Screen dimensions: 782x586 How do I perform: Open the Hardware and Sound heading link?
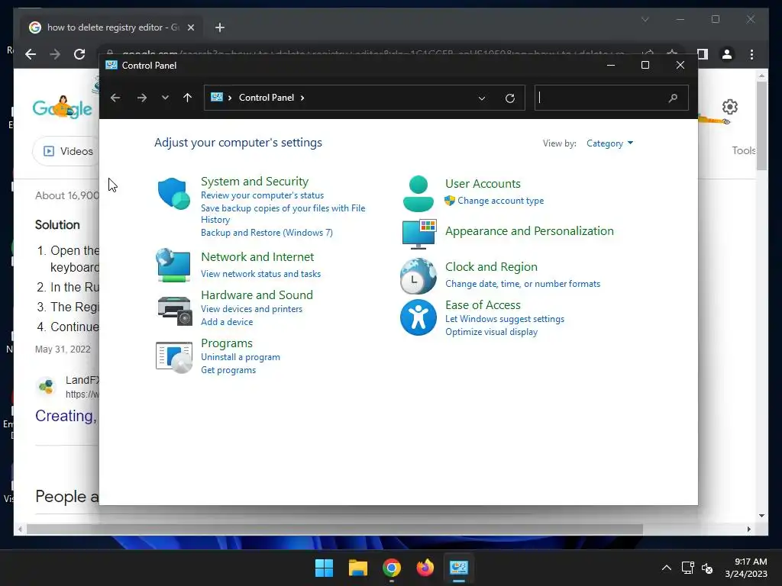(257, 295)
